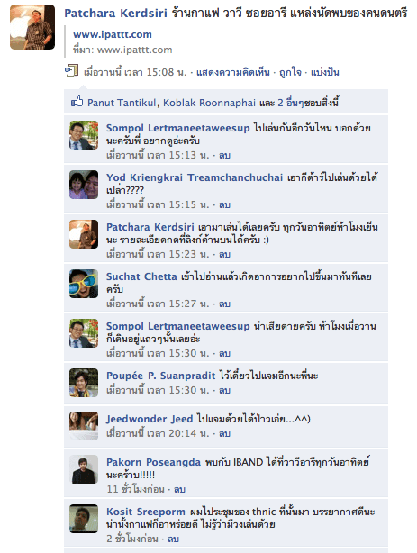Delete Suchat Chetta's comment via ลบ
417x553 pixels.
tap(225, 304)
